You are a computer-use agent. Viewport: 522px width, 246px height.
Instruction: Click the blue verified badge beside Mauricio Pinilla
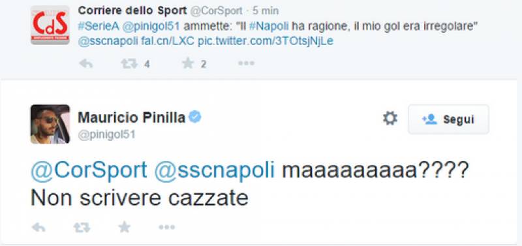tap(194, 117)
